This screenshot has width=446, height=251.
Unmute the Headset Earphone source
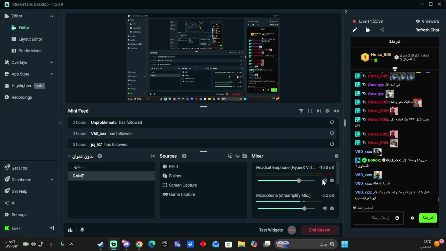point(325,181)
